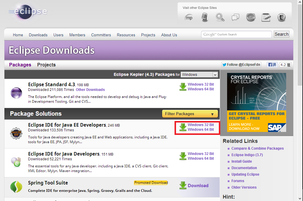Image resolution: width=303 pixels, height=201 pixels.
Task: Open the About Us menu item
Action: [169, 35]
